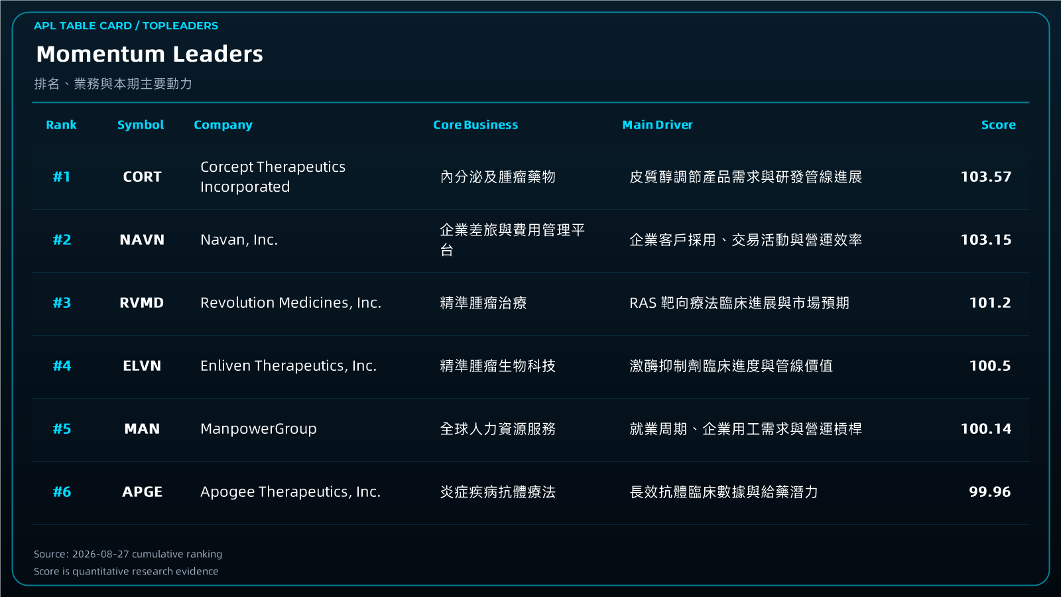Select Navan, Inc. company name
Viewport: 1061px width, 597px height.
[x=239, y=239]
